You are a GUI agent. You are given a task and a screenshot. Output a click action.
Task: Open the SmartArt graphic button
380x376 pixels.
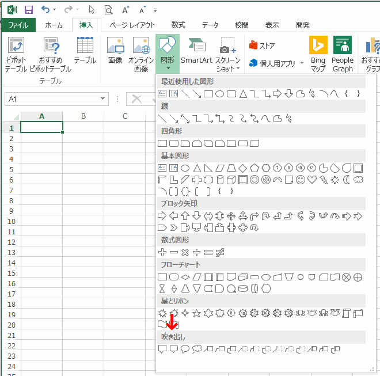196,51
